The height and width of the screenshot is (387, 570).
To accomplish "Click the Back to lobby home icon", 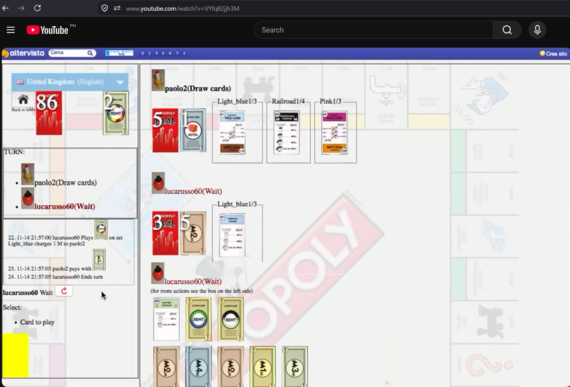I will (23, 100).
